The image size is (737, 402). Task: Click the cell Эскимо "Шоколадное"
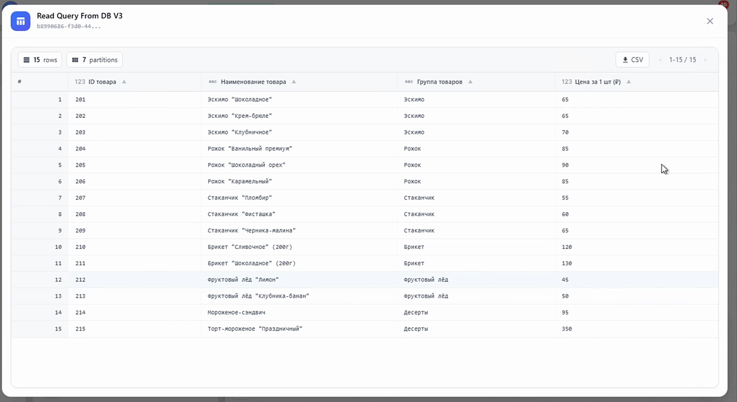pyautogui.click(x=240, y=99)
